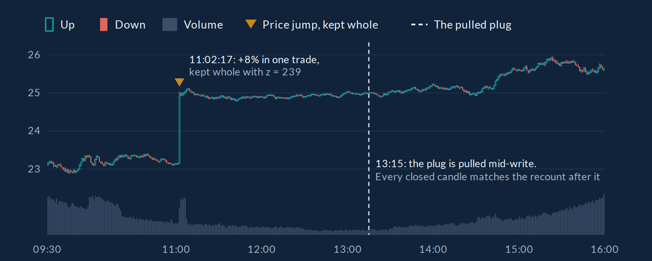The image size is (652, 261).
Task: Click 'The pulled plug' legend text
Action: (x=473, y=25)
